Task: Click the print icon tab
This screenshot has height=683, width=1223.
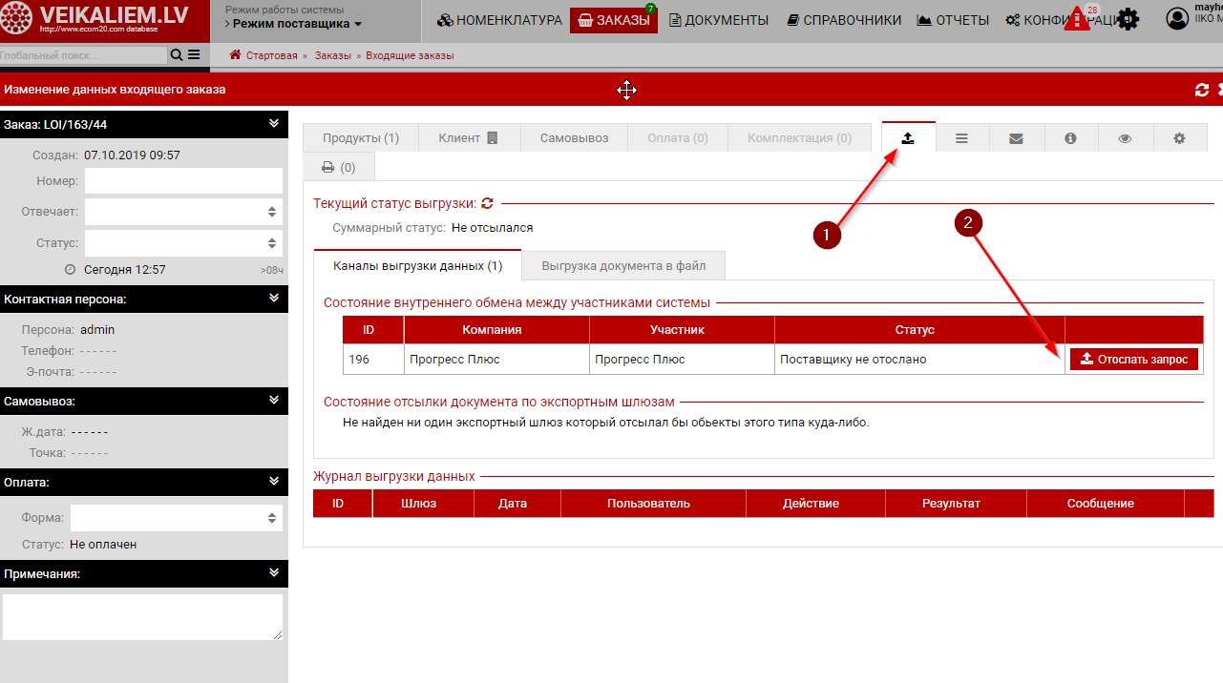Action: tap(338, 167)
